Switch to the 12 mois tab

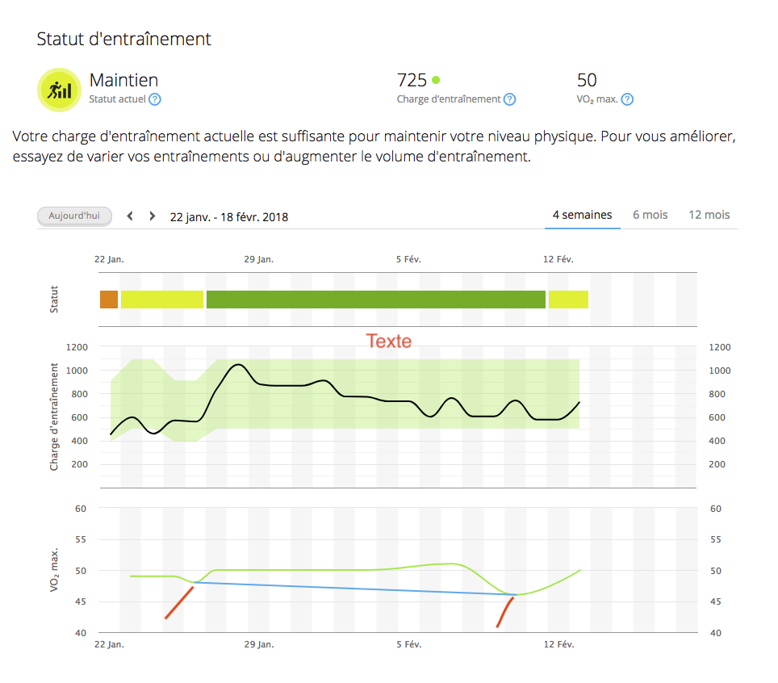tap(709, 215)
